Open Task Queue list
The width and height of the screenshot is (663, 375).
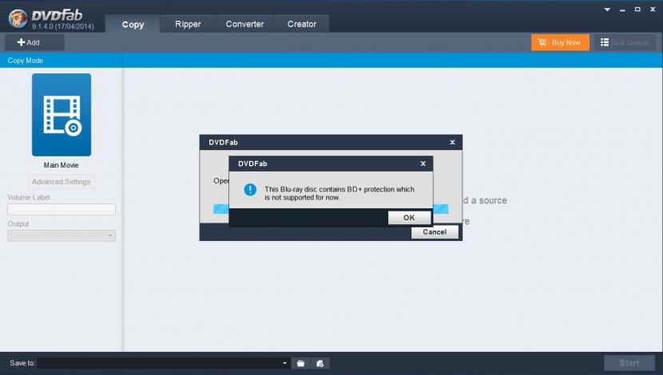point(625,42)
